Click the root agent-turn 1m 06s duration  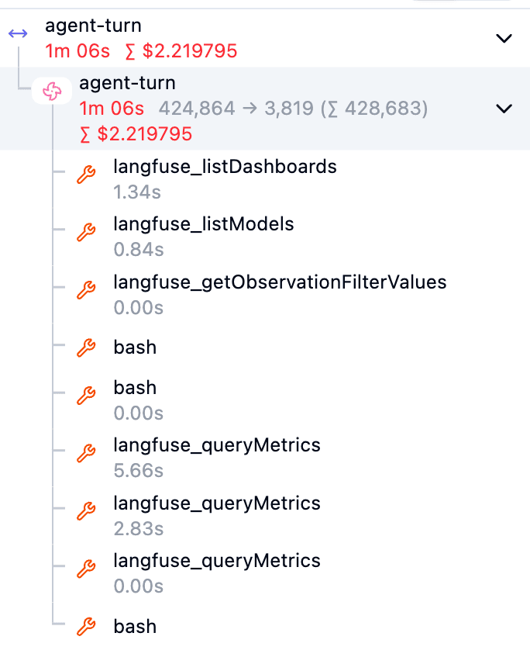(x=77, y=51)
